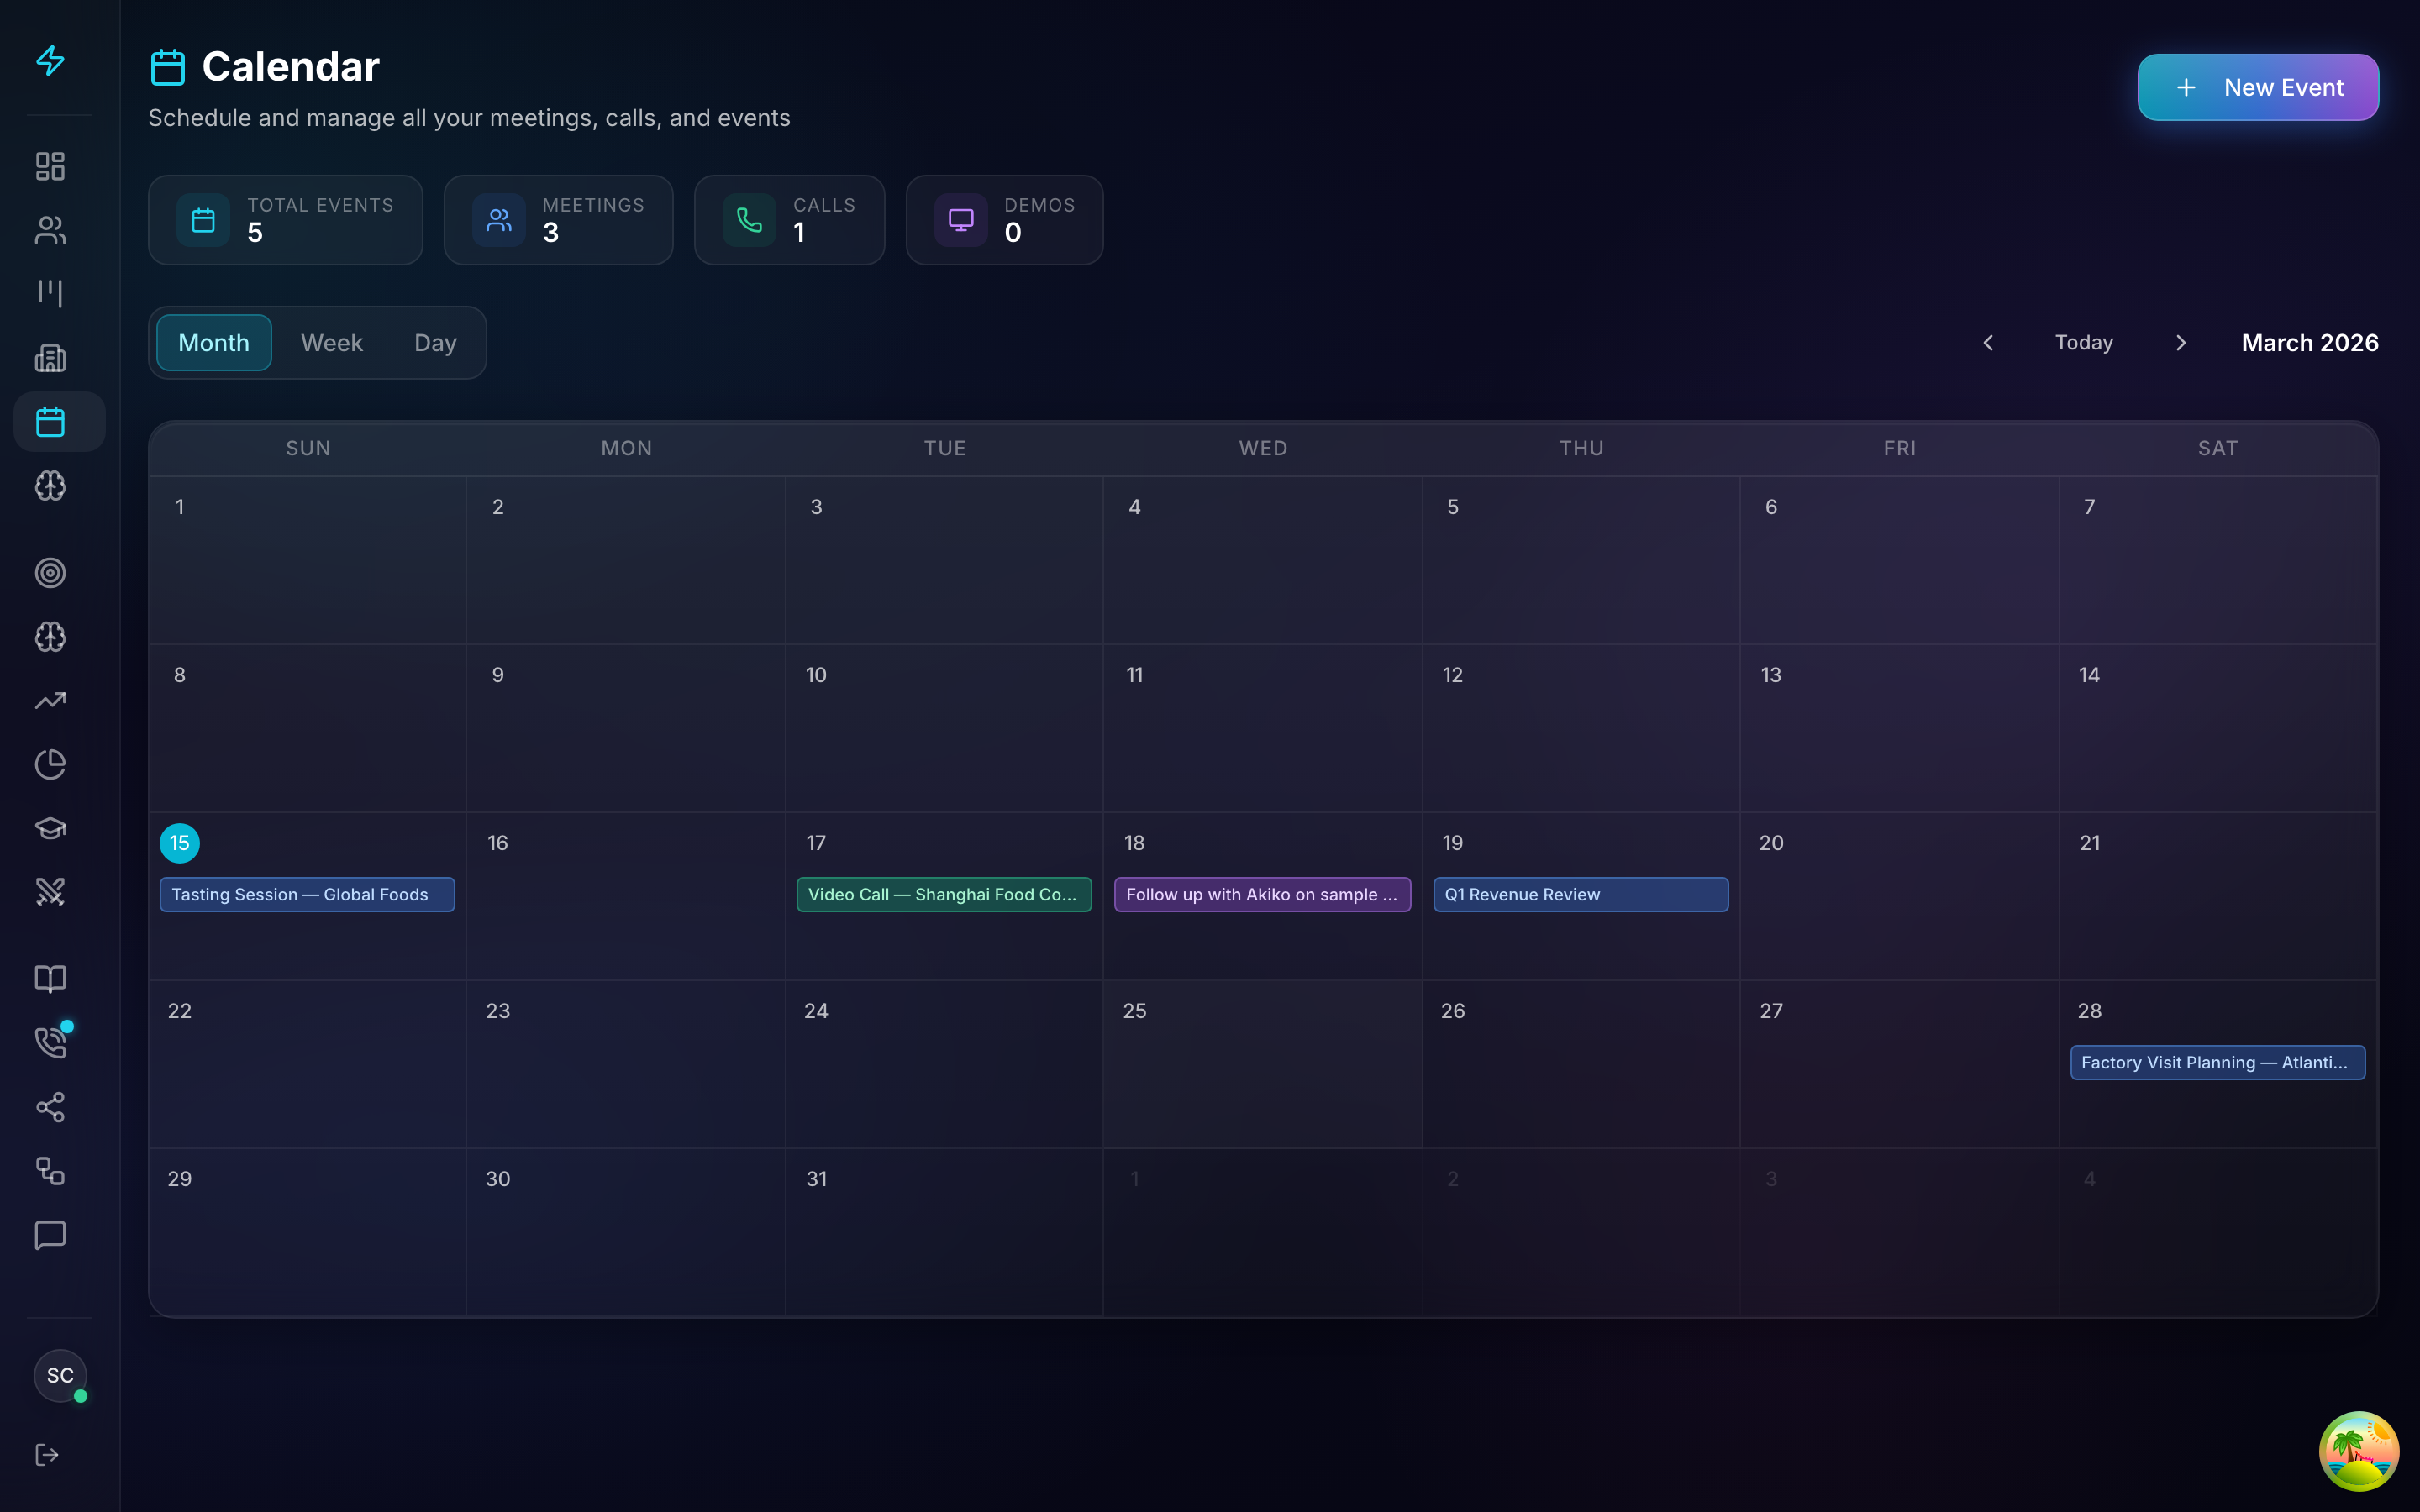Go to next month with right chevron
Viewport: 2420px width, 1512px height.
coord(2179,342)
